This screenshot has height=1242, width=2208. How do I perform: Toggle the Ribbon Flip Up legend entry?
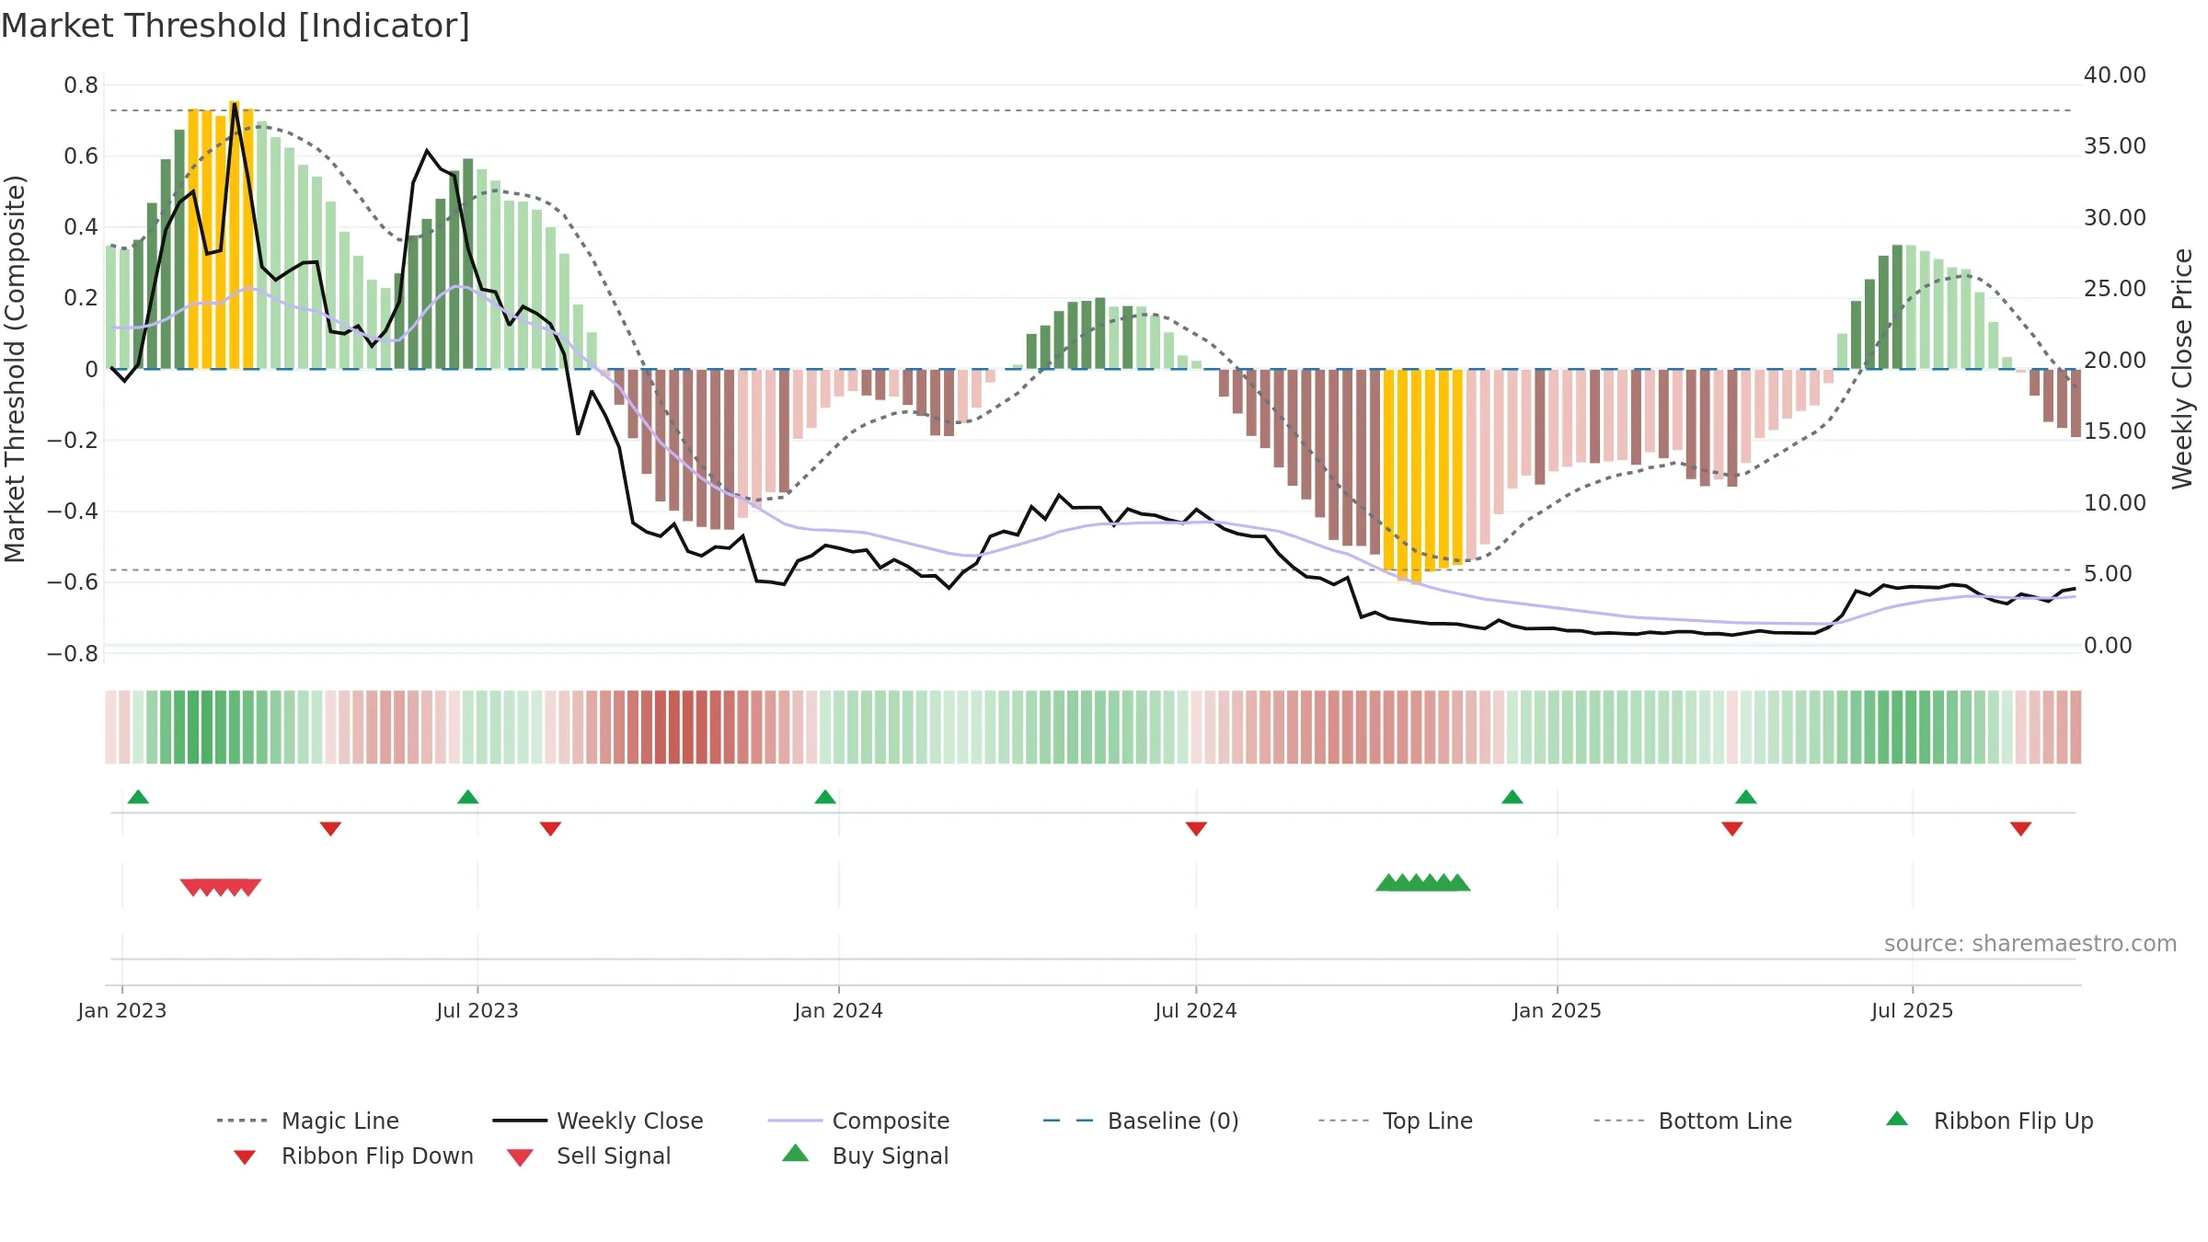pos(1989,1121)
